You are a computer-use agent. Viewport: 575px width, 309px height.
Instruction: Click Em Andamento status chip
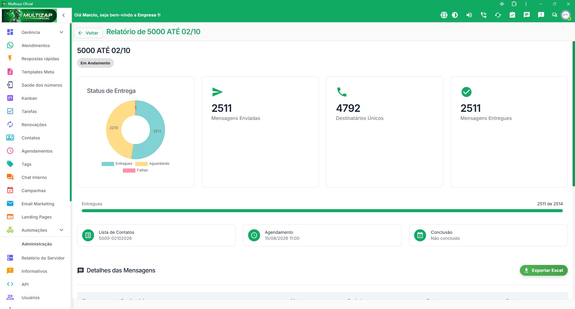tap(95, 63)
